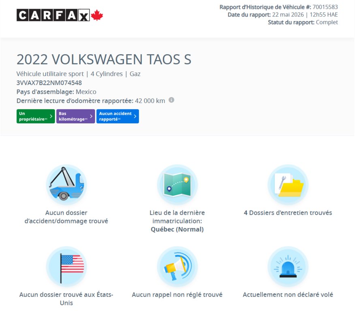Click 'Aucun rappel non réglé trouvé' text
Image resolution: width=355 pixels, height=311 pixels.
point(177,294)
